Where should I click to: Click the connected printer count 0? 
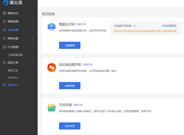click(135, 26)
